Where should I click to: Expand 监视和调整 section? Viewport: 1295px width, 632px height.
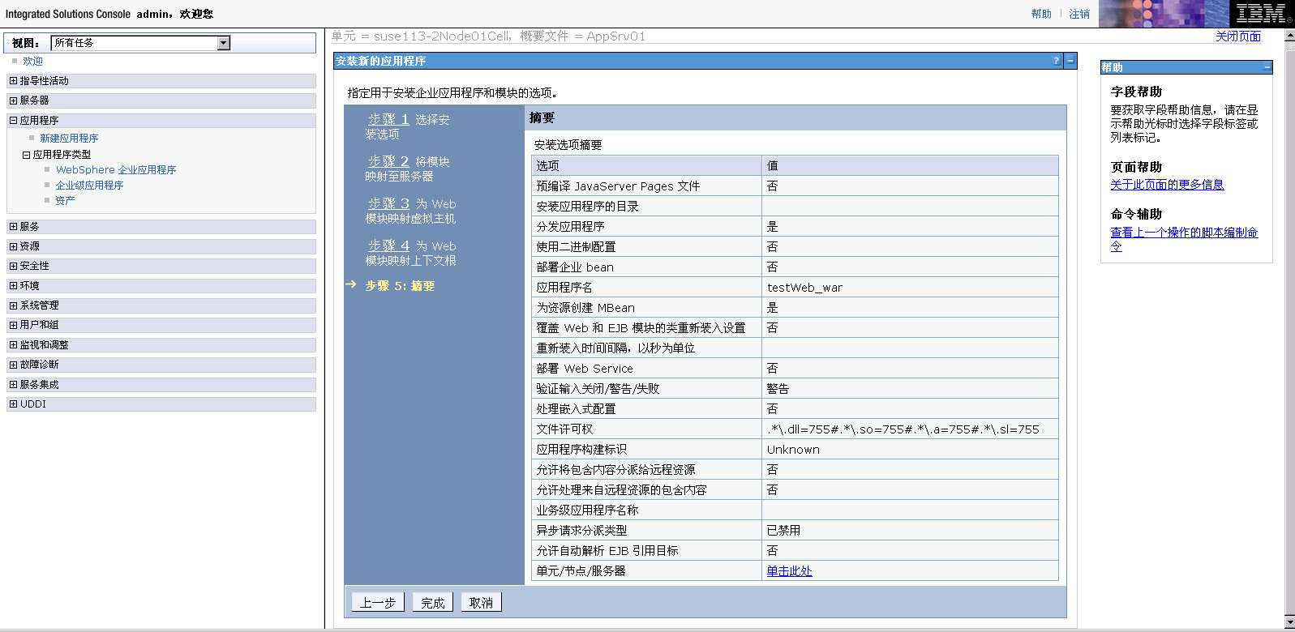click(x=13, y=345)
